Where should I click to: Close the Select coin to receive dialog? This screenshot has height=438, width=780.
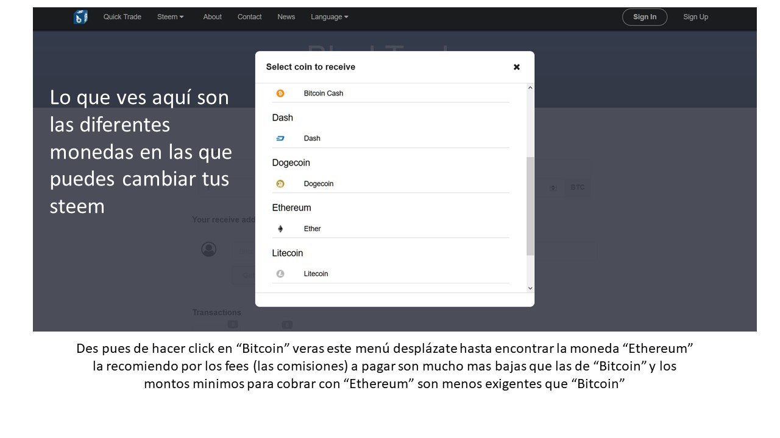click(x=517, y=67)
